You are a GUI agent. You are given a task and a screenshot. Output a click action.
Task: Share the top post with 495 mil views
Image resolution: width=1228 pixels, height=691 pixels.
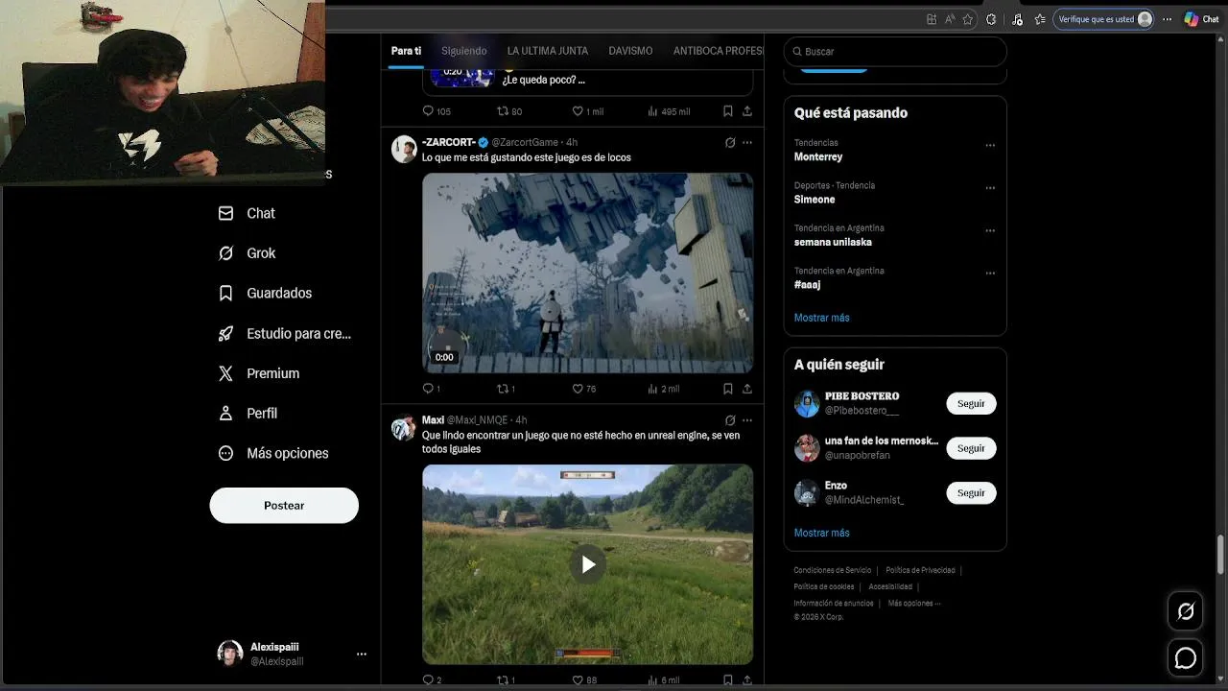[747, 111]
